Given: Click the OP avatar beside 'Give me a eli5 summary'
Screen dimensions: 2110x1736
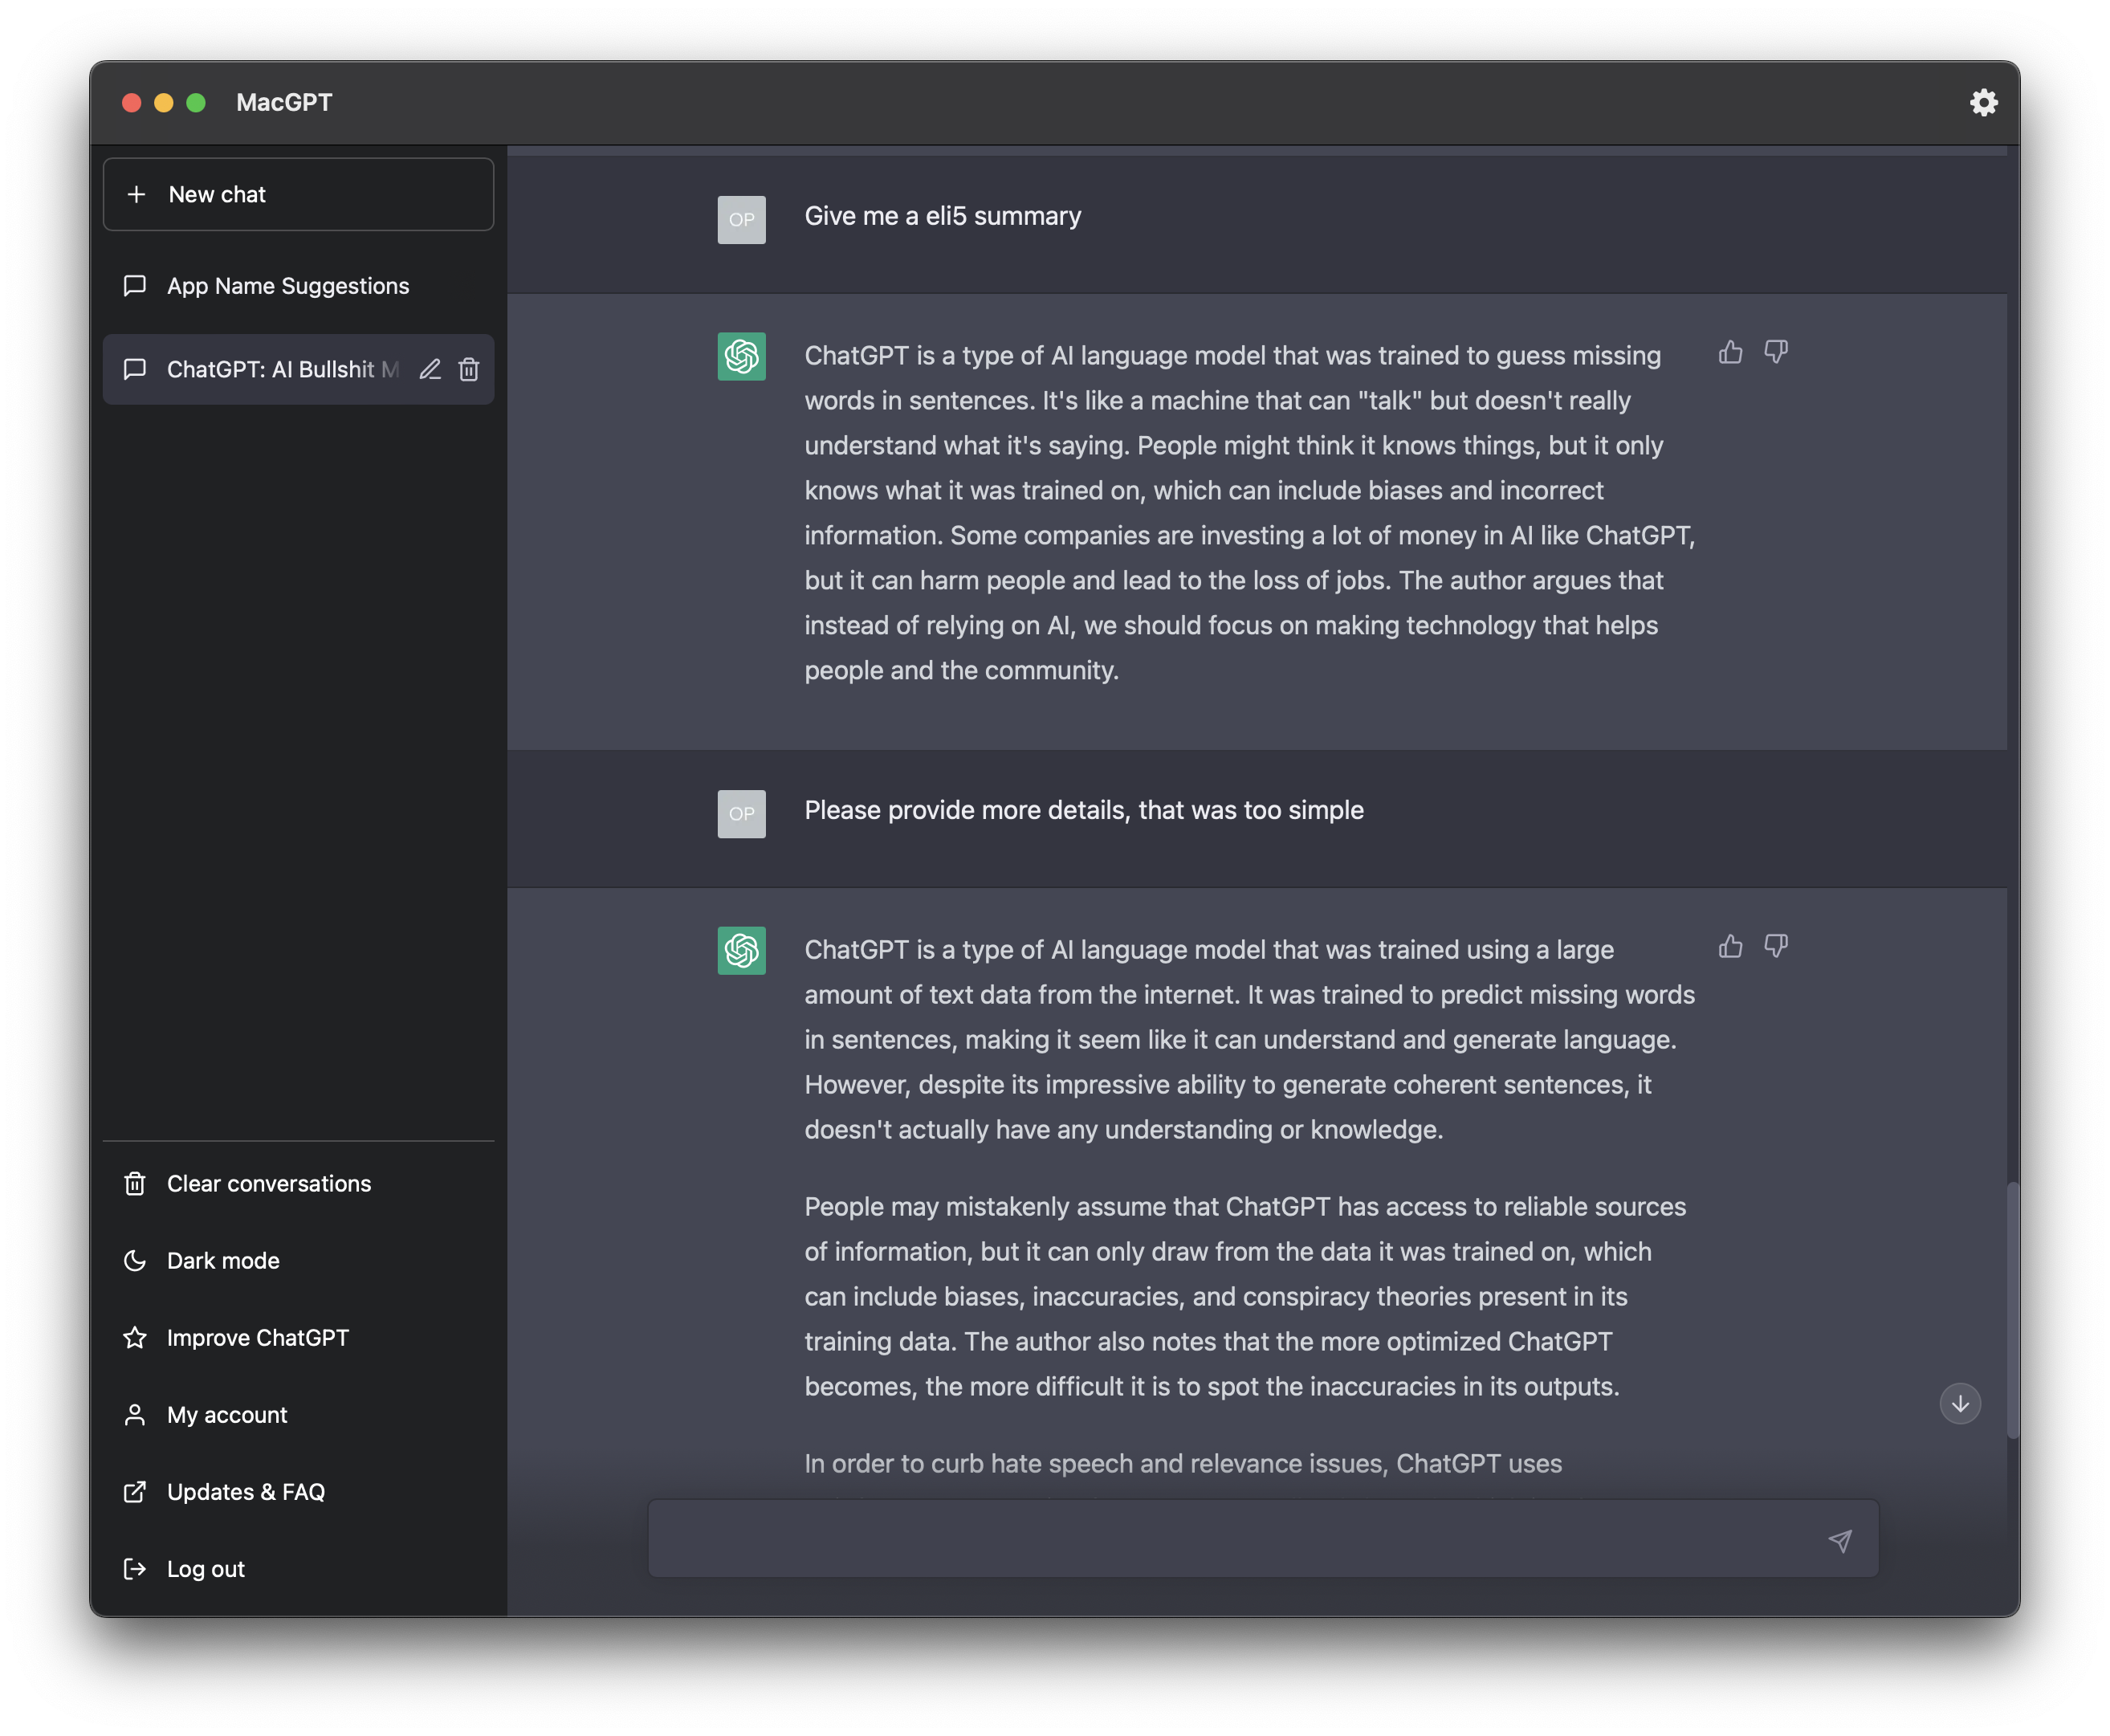Looking at the screenshot, I should pos(741,220).
